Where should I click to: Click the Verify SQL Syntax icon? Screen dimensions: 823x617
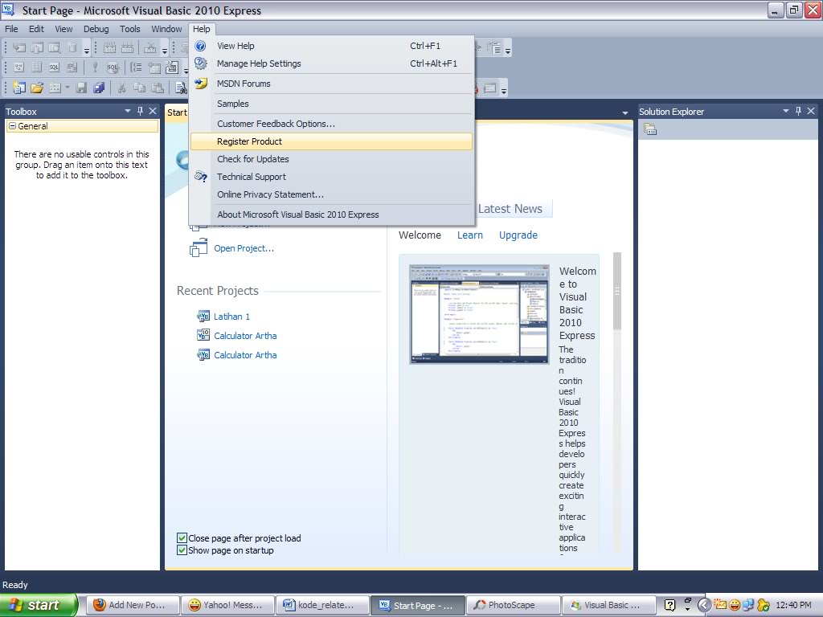113,67
